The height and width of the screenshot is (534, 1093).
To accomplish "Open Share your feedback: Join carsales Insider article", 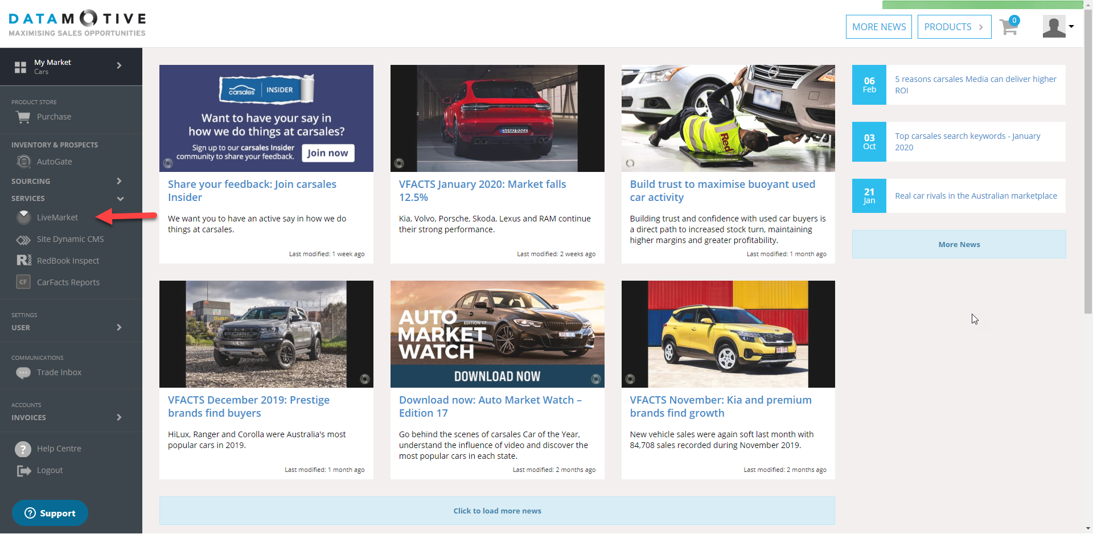I will coord(252,191).
